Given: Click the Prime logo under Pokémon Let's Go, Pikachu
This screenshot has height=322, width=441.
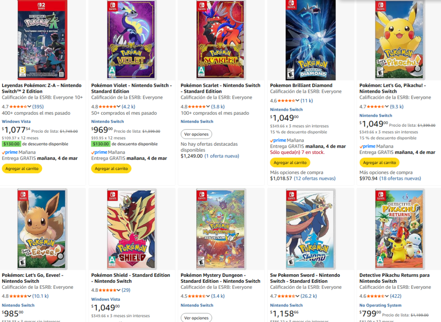Looking at the screenshot, I should point(368,146).
